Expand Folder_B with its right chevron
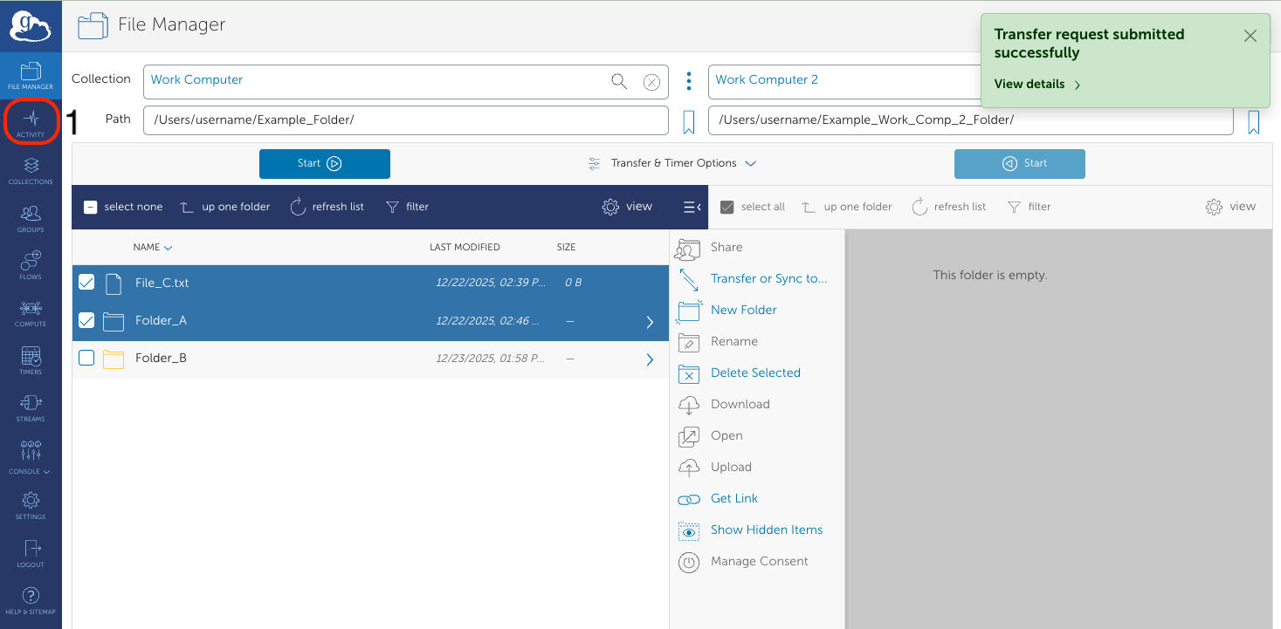1281x629 pixels. tap(650, 359)
